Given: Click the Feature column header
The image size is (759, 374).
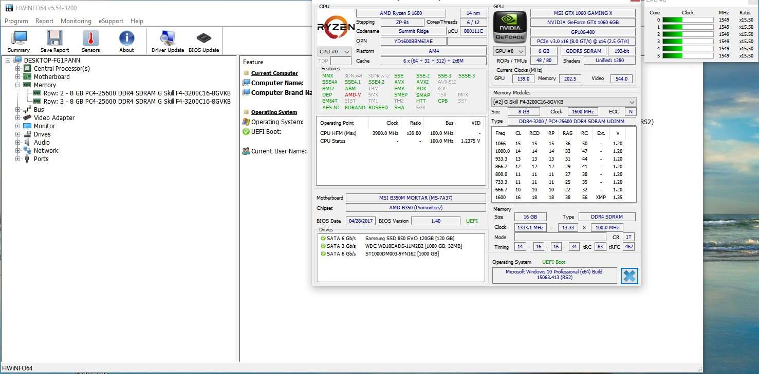Looking at the screenshot, I should coord(253,62).
